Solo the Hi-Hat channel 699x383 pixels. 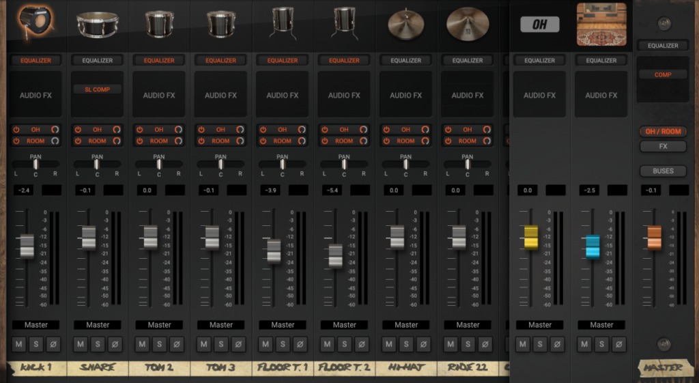point(405,344)
